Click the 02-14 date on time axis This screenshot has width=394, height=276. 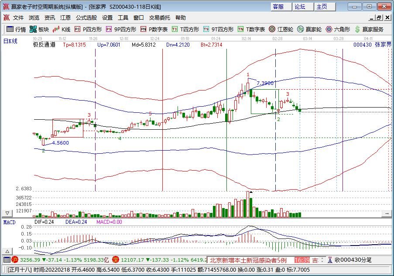(x=246, y=39)
